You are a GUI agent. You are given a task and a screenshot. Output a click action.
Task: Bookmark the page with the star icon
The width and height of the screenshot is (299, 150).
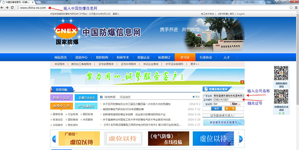pyautogui.click(x=291, y=8)
